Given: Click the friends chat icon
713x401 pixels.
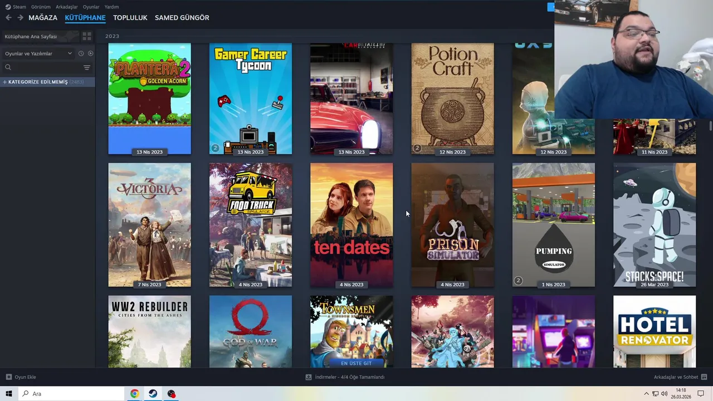Looking at the screenshot, I should tap(705, 377).
